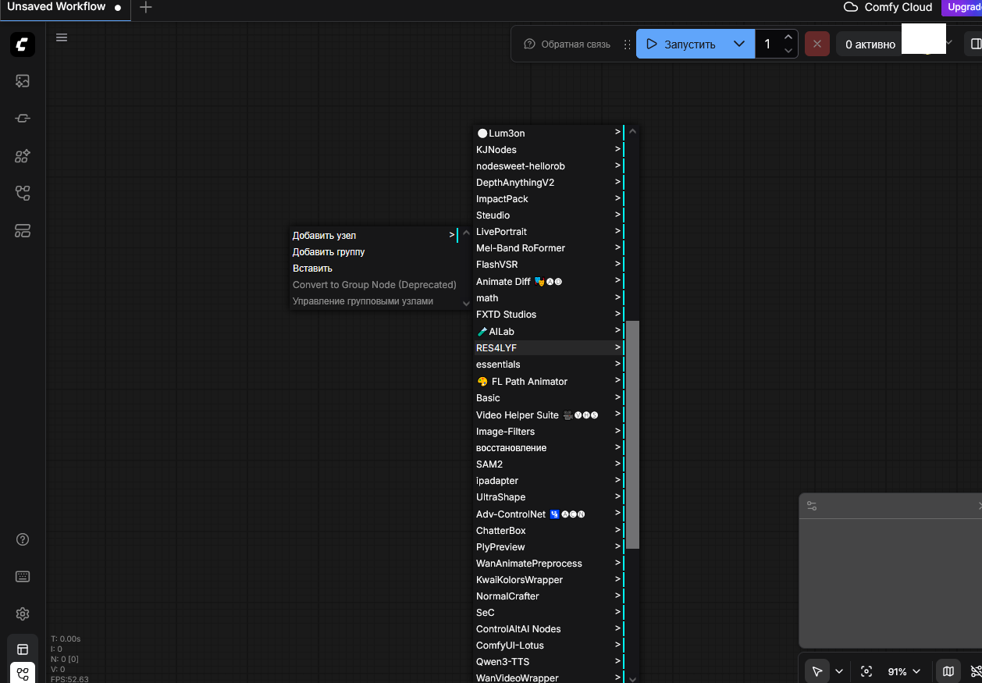Click the node menu vertical scrollbar thumb
This screenshot has height=683, width=982.
tap(633, 433)
